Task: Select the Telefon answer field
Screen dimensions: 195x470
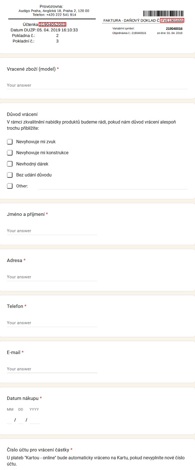Action: [52, 323]
